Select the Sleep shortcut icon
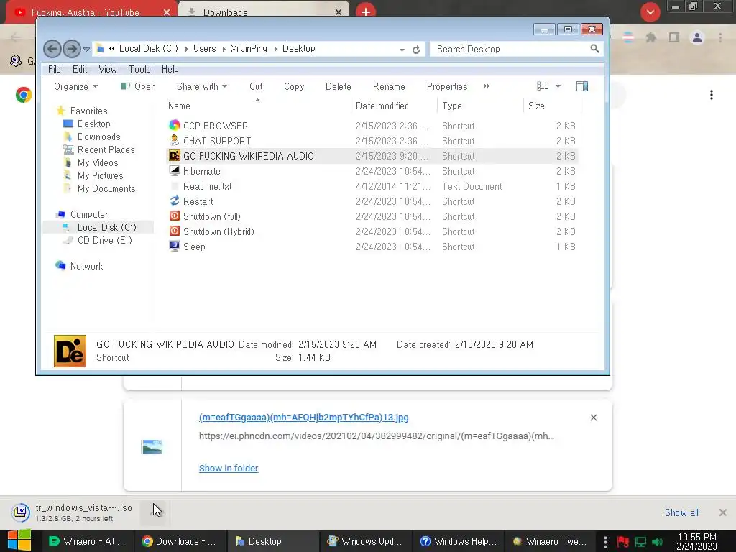Image resolution: width=736 pixels, height=552 pixels. tap(175, 246)
